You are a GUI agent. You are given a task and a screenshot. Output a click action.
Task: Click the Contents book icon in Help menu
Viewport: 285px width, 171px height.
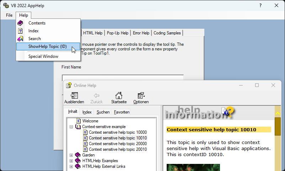(x=21, y=23)
